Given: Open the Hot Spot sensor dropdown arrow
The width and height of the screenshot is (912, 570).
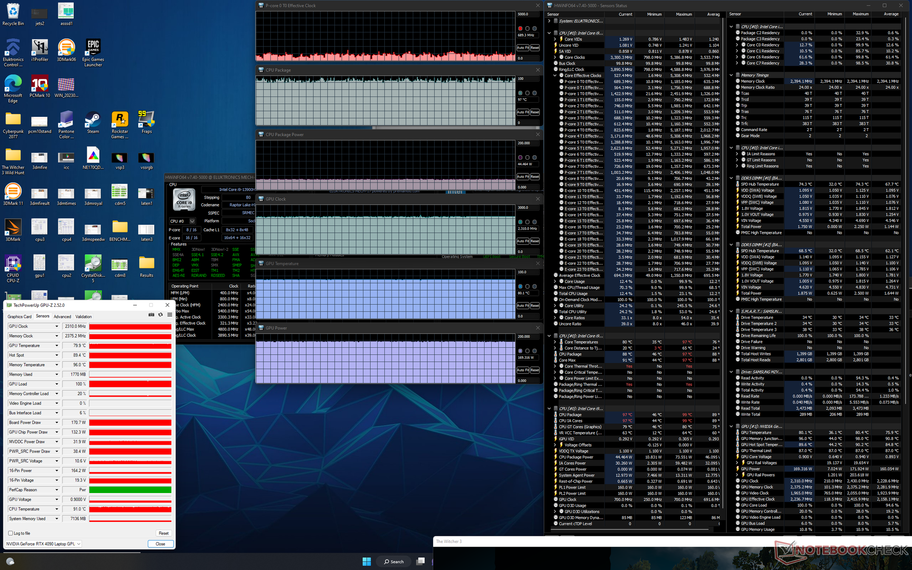Looking at the screenshot, I should point(57,355).
